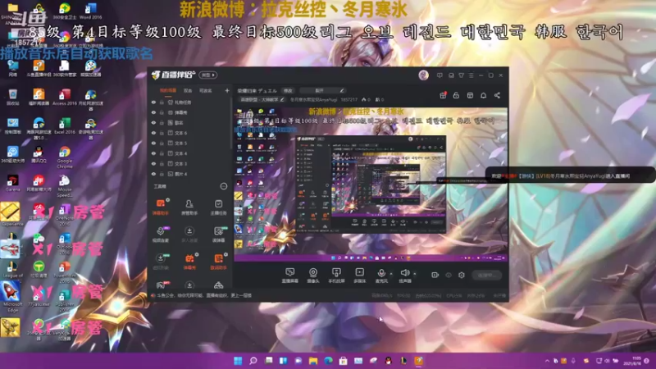656x369 pixels.
Task: Click the notice ticker at window bottom
Action: point(202,295)
